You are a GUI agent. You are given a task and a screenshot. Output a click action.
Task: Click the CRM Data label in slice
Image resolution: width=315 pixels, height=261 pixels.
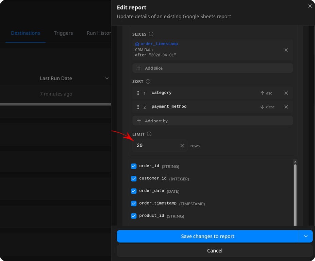coord(144,50)
